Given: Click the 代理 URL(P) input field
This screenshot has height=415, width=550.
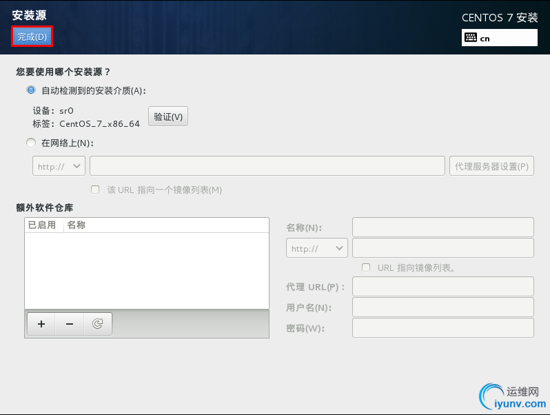Looking at the screenshot, I should click(x=443, y=286).
